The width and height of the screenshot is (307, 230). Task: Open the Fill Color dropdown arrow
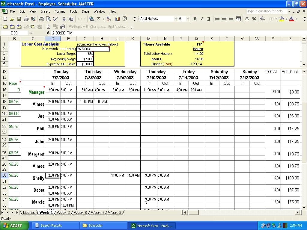(x=286, y=19)
